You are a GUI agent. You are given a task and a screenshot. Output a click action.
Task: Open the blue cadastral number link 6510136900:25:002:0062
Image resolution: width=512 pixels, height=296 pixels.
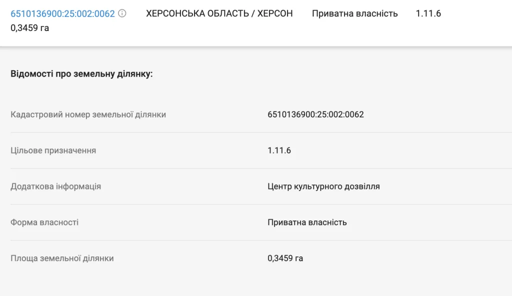tap(62, 13)
